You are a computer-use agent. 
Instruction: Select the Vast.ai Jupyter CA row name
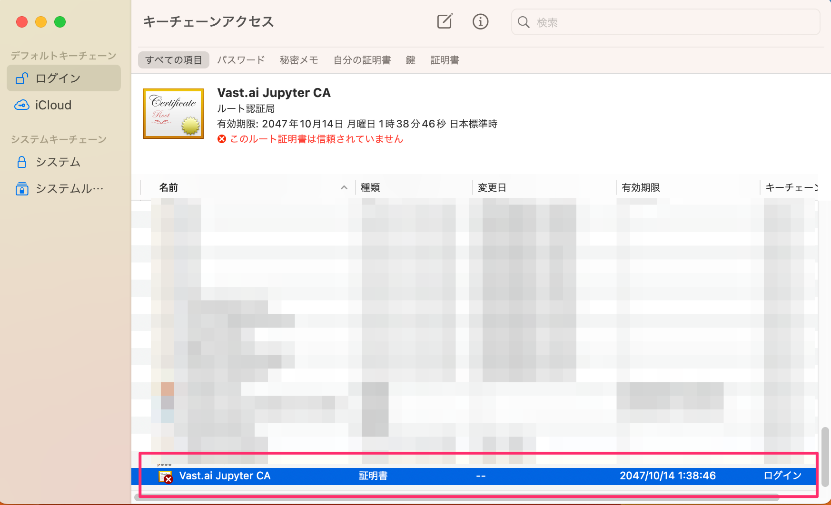coord(225,476)
